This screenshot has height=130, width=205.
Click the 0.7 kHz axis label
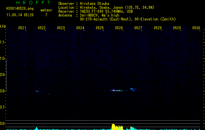(x=3, y=107)
